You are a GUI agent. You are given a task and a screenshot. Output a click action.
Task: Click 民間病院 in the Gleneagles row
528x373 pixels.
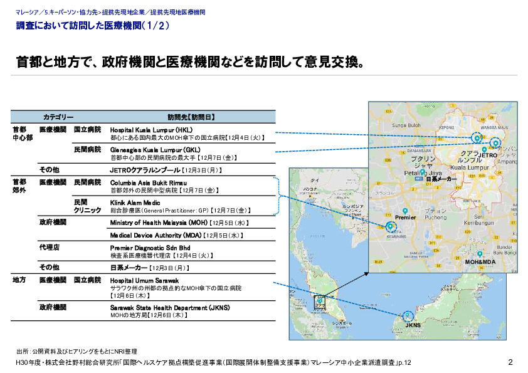click(87, 149)
